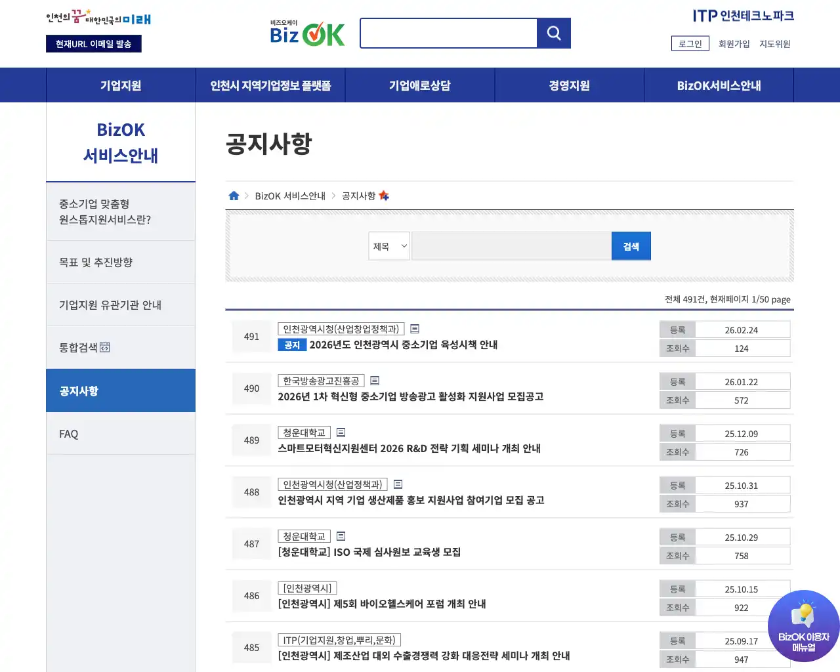Click the document icon next to notice 491

[415, 329]
